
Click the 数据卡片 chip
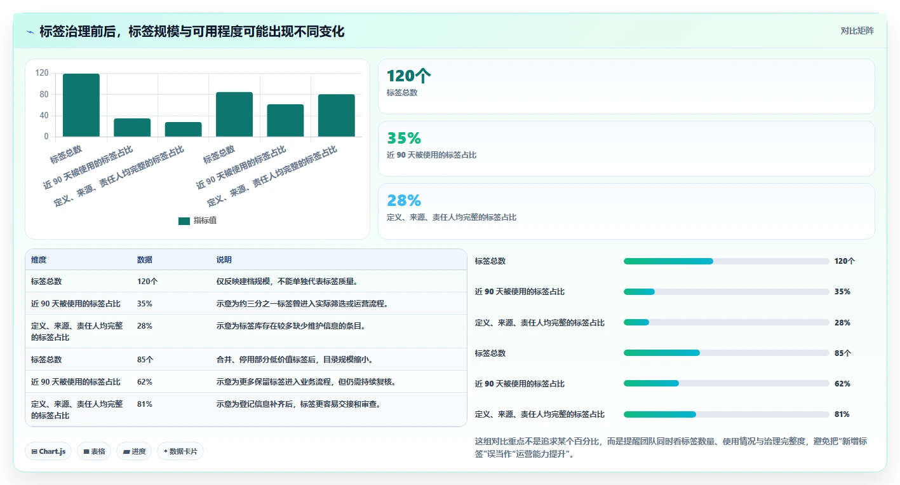tap(180, 451)
